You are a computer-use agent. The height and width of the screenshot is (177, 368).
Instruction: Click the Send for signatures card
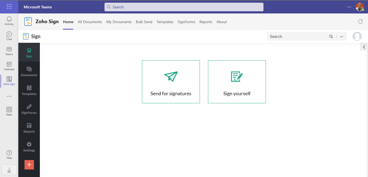[x=171, y=82]
